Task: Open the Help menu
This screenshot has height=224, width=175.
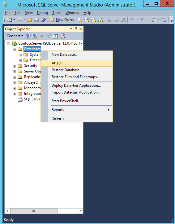Action: [x=87, y=13]
